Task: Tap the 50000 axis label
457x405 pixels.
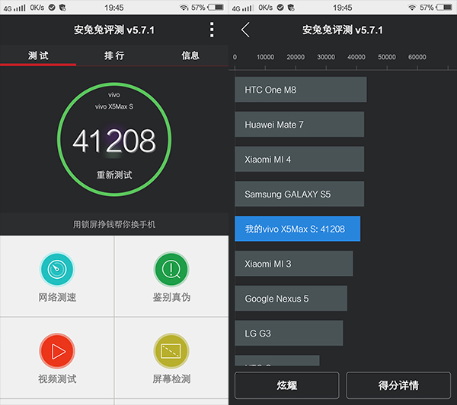Action: click(387, 57)
